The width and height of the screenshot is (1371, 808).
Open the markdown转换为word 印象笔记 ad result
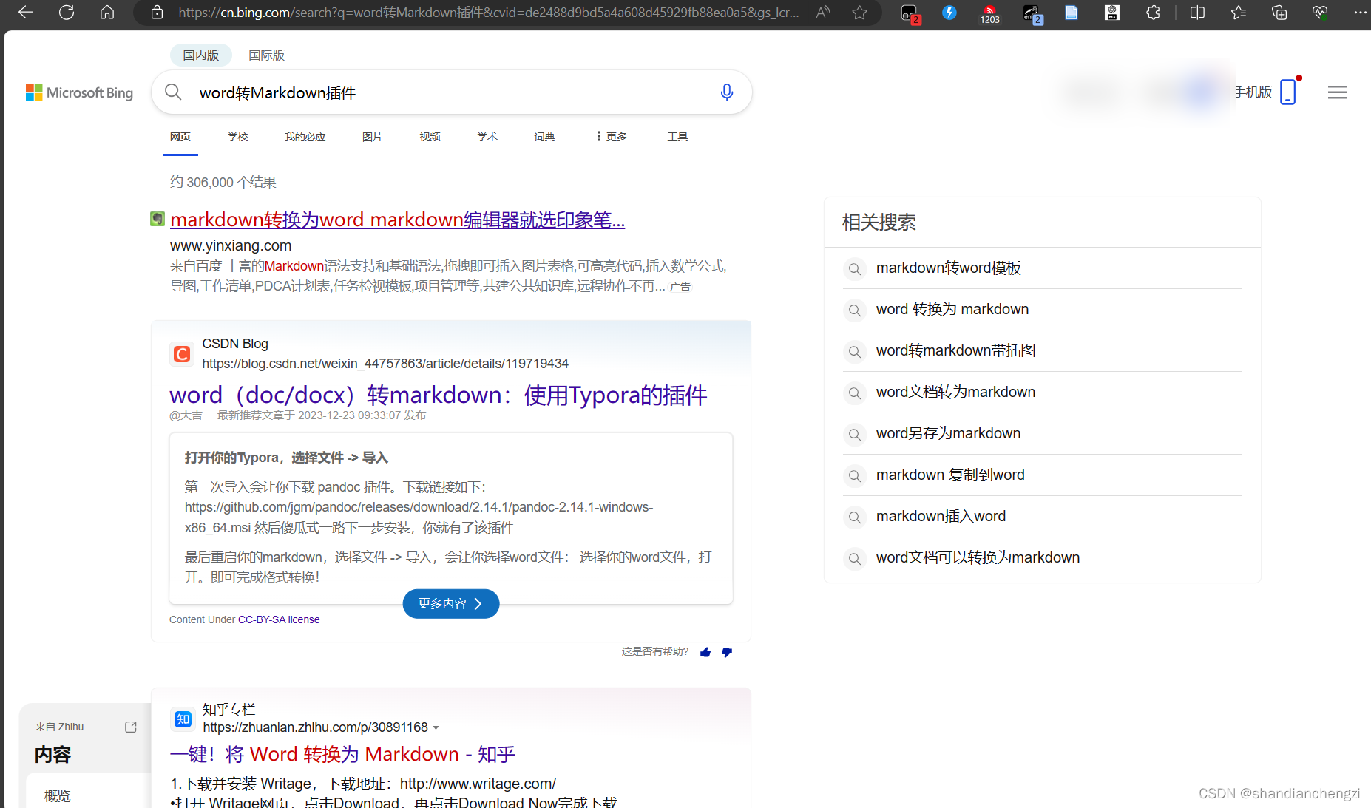397,220
